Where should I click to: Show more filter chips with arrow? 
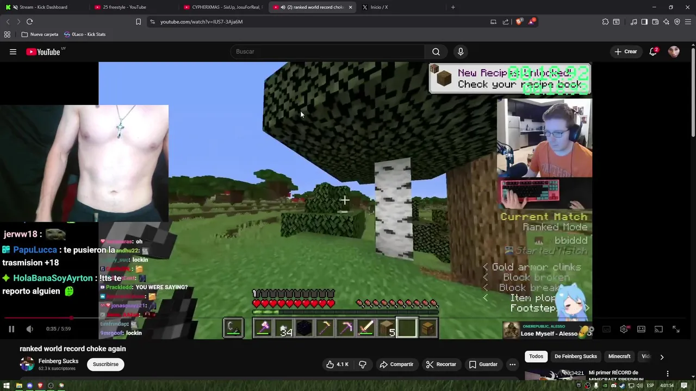click(x=662, y=357)
